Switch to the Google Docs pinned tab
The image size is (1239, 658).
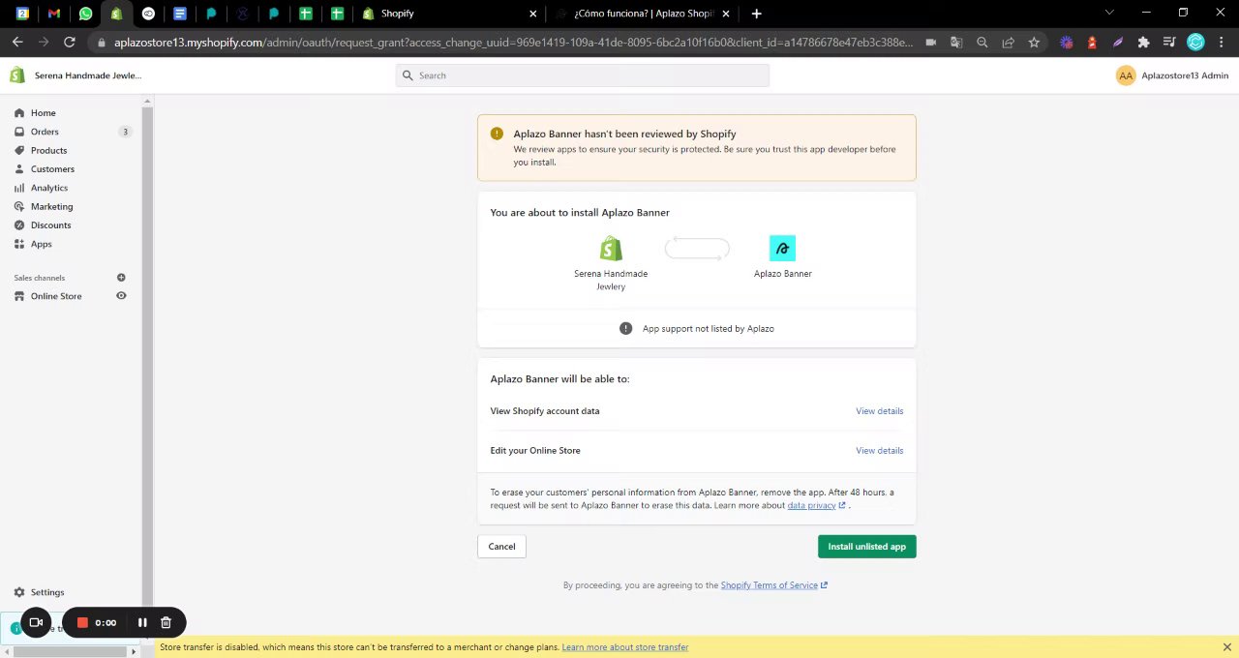[x=179, y=14]
